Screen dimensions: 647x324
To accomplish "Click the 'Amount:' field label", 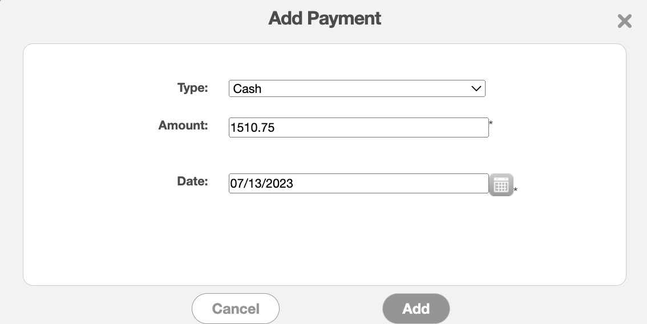I will point(183,125).
